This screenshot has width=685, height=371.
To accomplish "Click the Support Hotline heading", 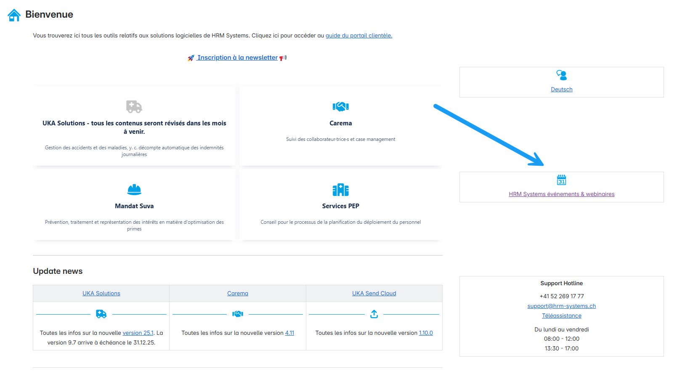I will point(562,283).
